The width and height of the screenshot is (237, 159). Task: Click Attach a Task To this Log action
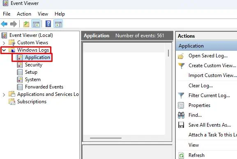click(213, 135)
